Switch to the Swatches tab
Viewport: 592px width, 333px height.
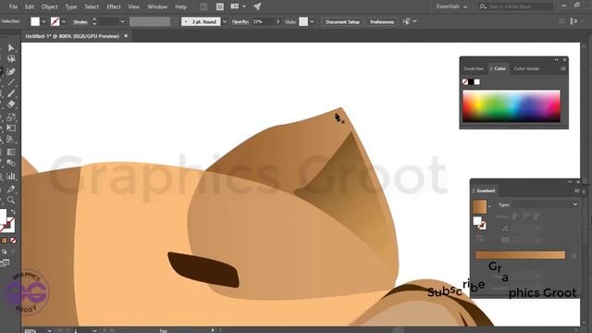pyautogui.click(x=474, y=68)
